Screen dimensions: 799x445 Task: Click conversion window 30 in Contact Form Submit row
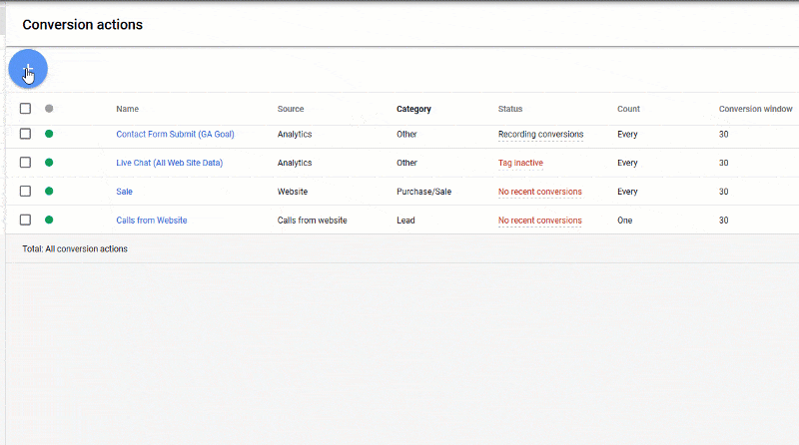click(x=723, y=135)
